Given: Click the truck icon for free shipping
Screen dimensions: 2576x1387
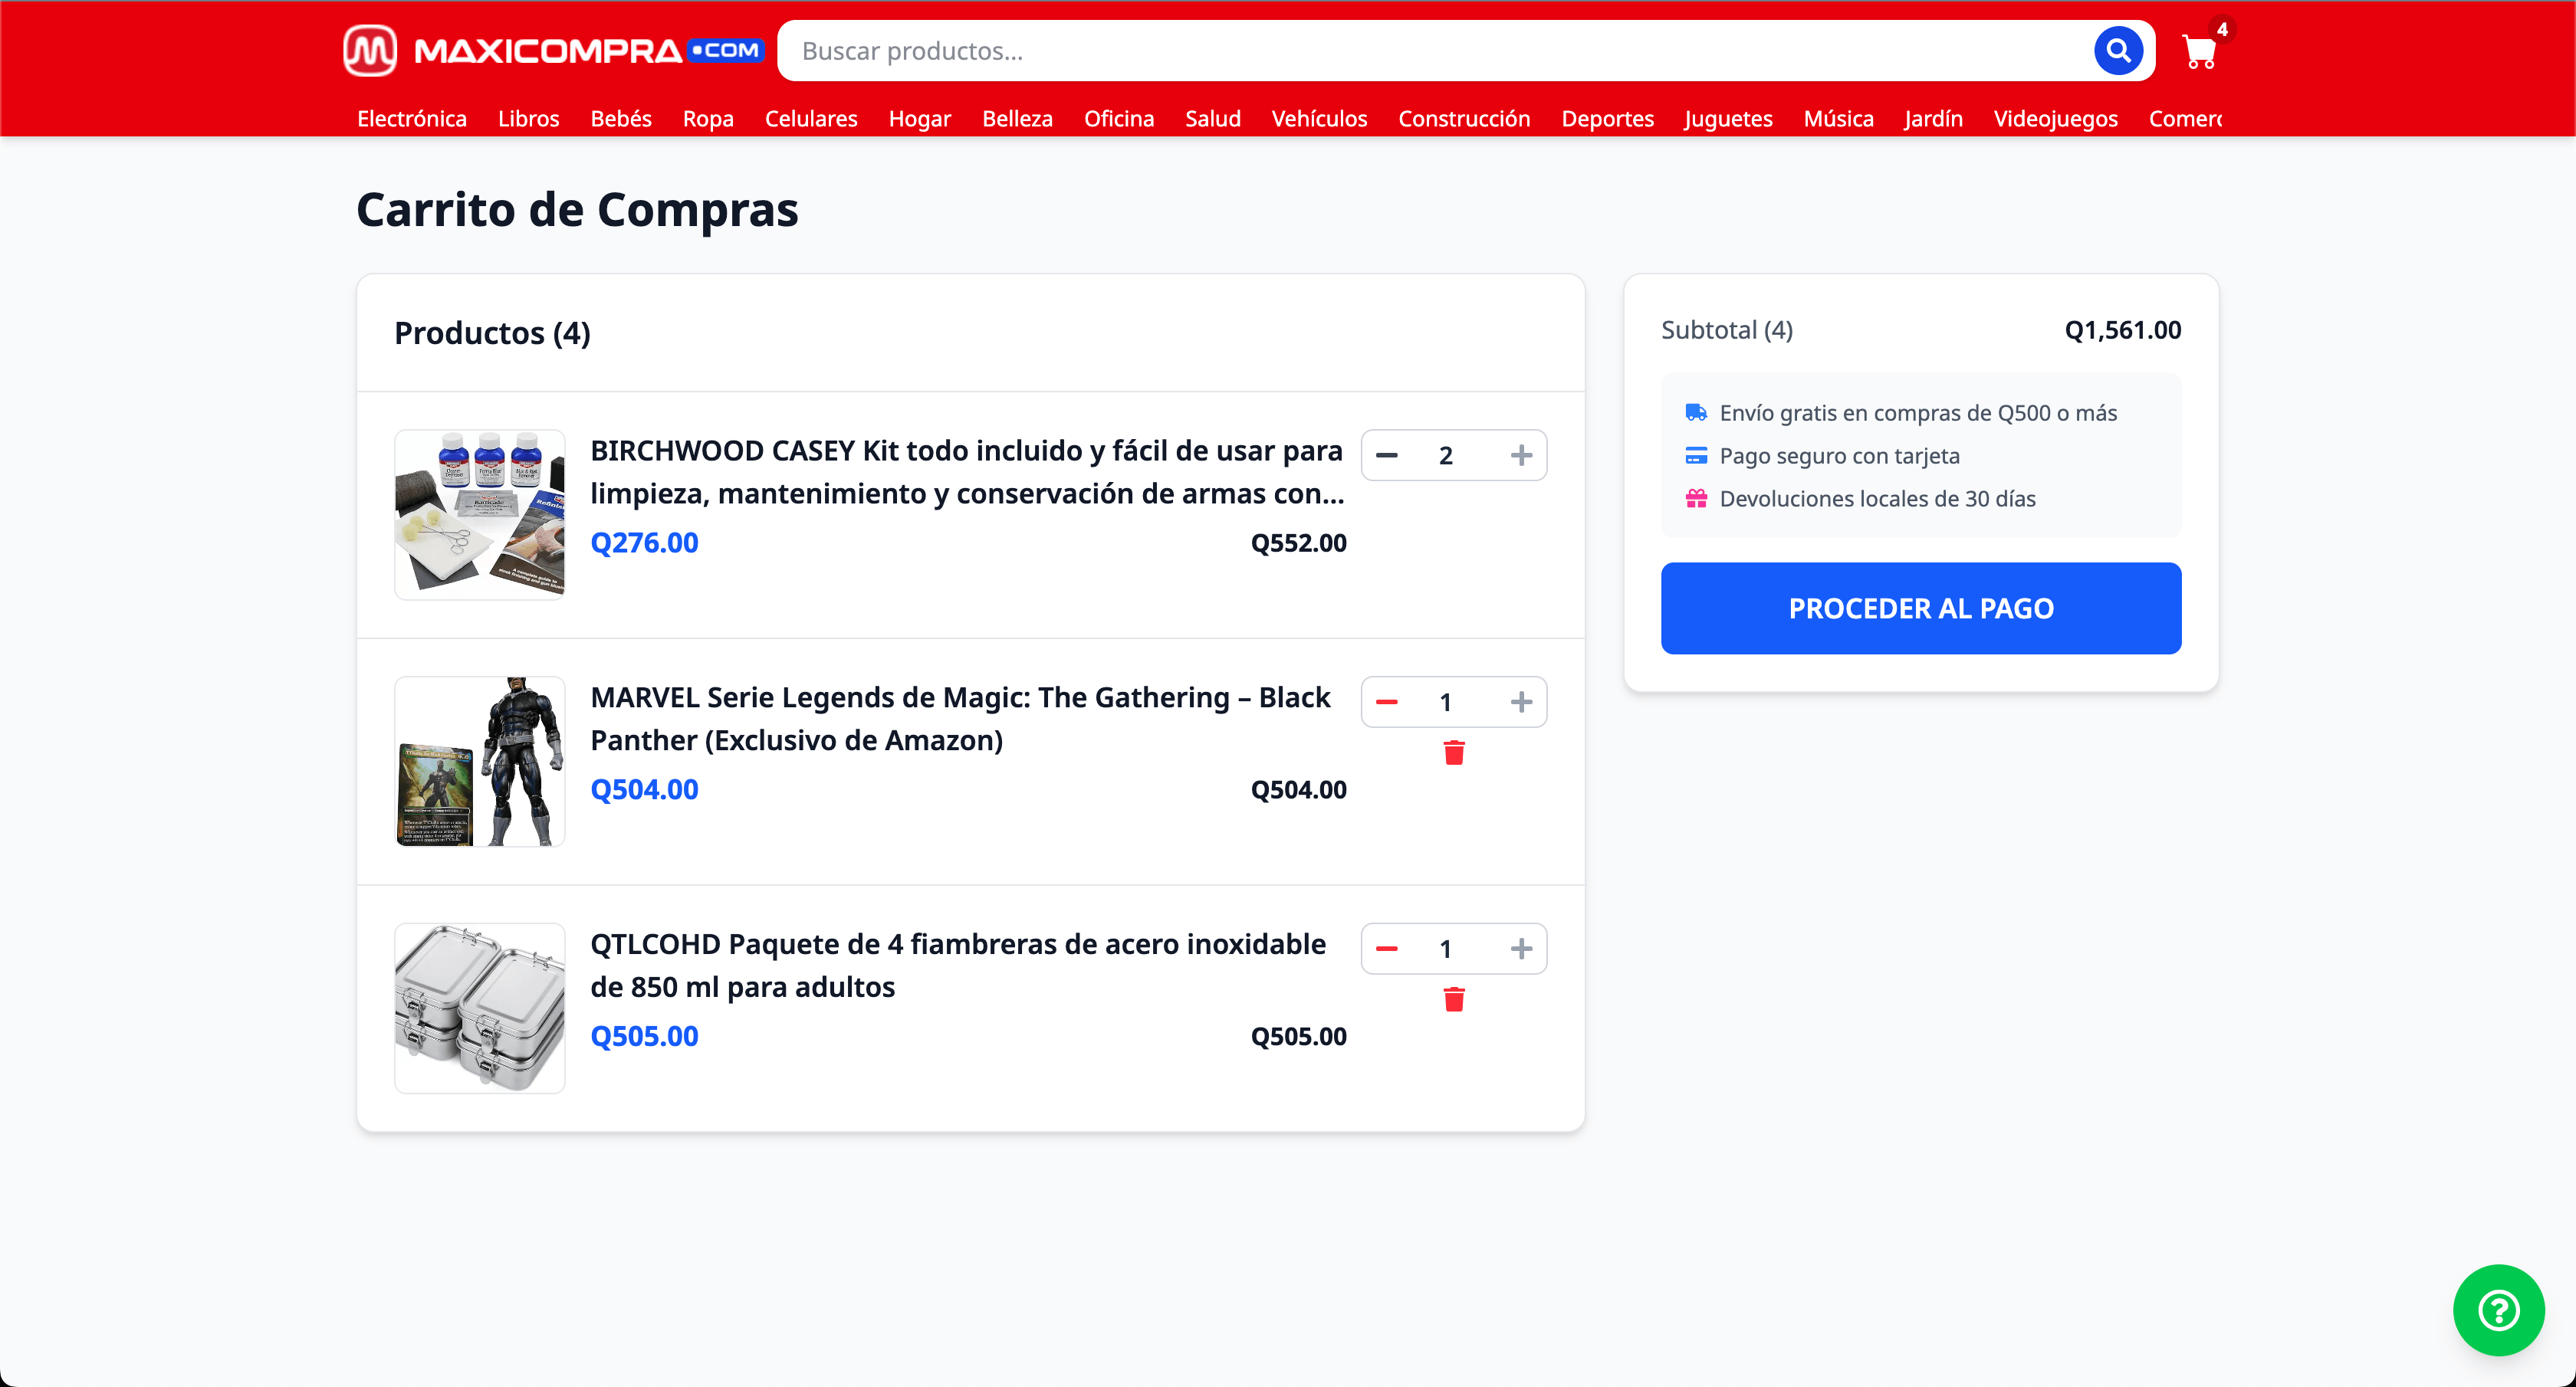Looking at the screenshot, I should pyautogui.click(x=1696, y=413).
